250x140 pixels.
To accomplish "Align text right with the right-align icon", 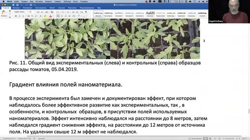I will point(66,16).
